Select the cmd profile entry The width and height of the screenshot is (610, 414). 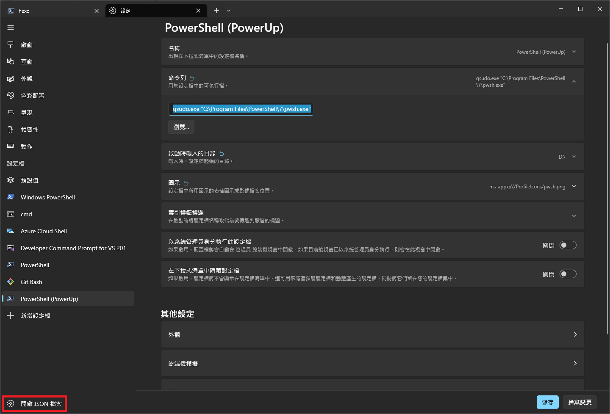tap(68, 214)
